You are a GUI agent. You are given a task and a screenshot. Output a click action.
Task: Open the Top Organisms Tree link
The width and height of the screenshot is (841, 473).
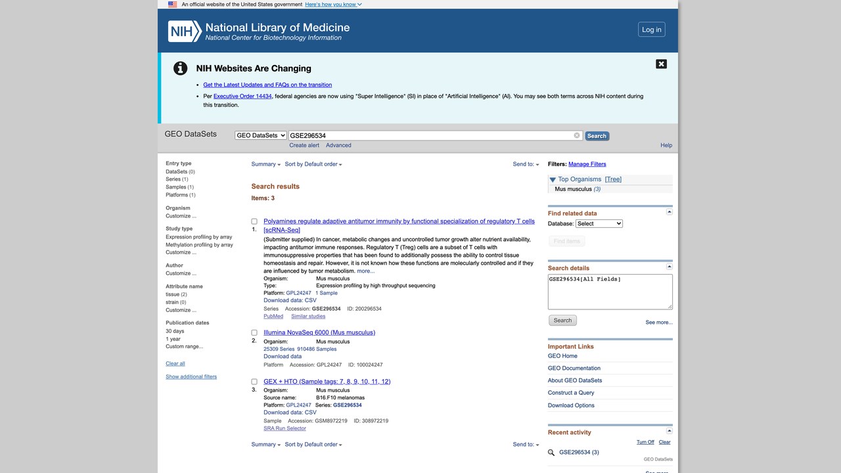click(x=613, y=179)
